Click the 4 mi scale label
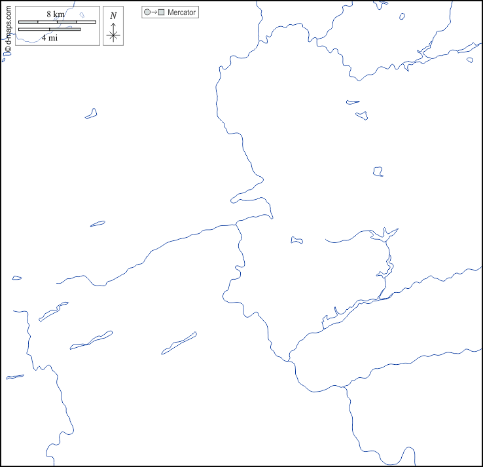Viewport: 483px width, 467px height. (x=49, y=38)
